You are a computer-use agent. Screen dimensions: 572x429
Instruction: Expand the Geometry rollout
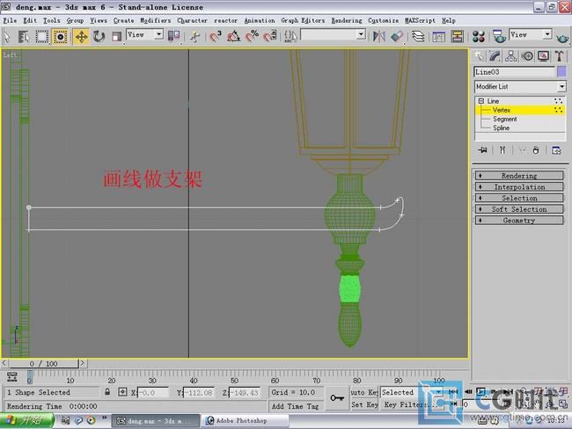coord(519,221)
